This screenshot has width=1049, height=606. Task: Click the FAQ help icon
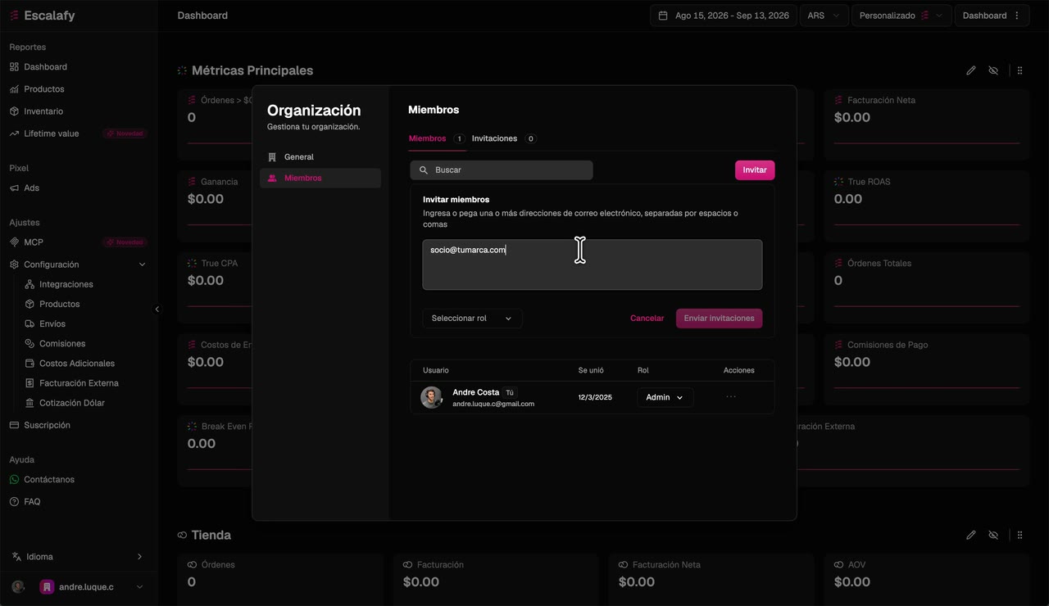(14, 502)
